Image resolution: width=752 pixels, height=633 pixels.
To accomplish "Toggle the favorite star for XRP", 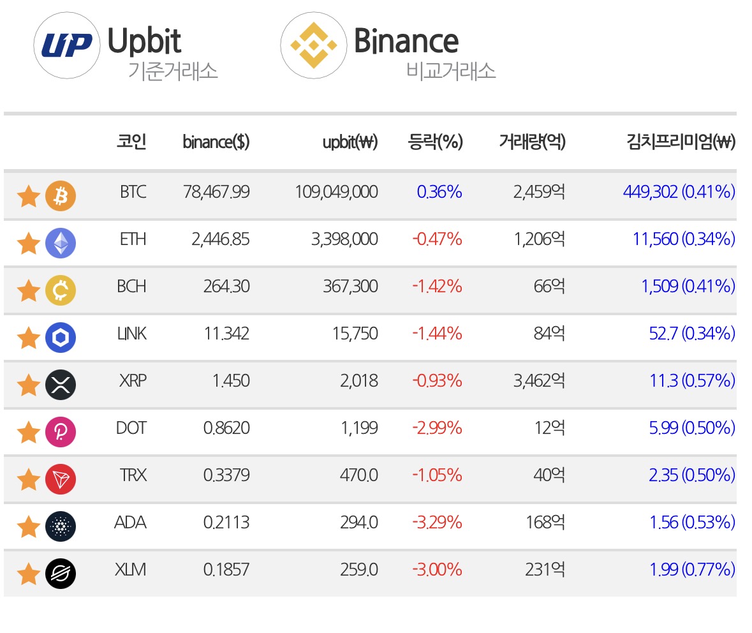I will (x=28, y=385).
